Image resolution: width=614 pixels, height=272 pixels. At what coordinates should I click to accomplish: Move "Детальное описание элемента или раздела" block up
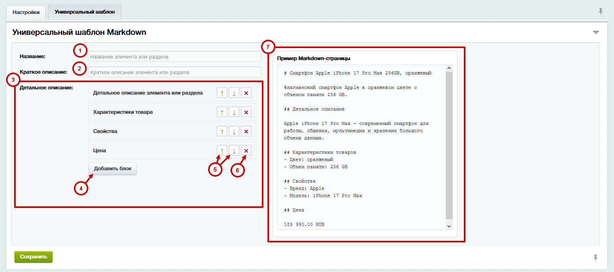[x=222, y=93]
